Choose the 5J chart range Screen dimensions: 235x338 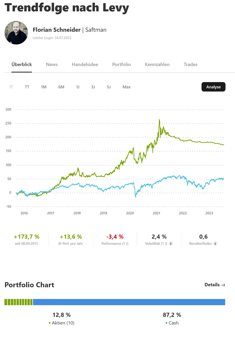tap(109, 87)
